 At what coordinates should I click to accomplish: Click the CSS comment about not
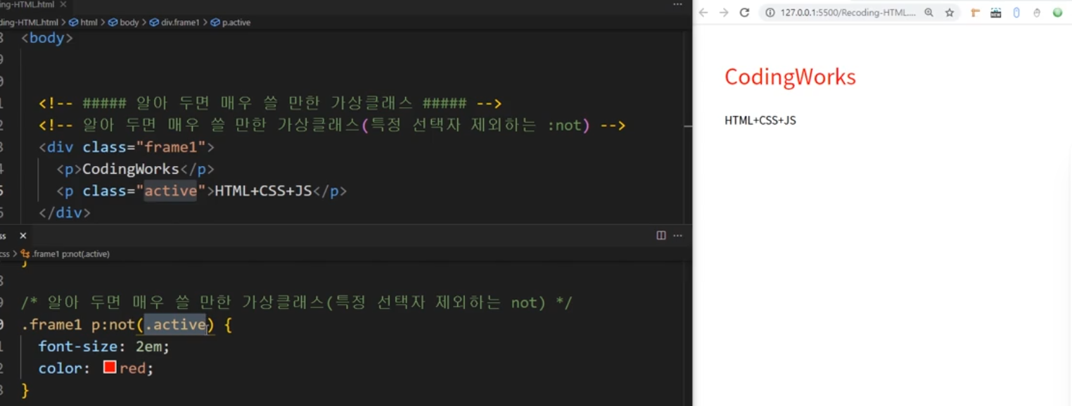[297, 303]
